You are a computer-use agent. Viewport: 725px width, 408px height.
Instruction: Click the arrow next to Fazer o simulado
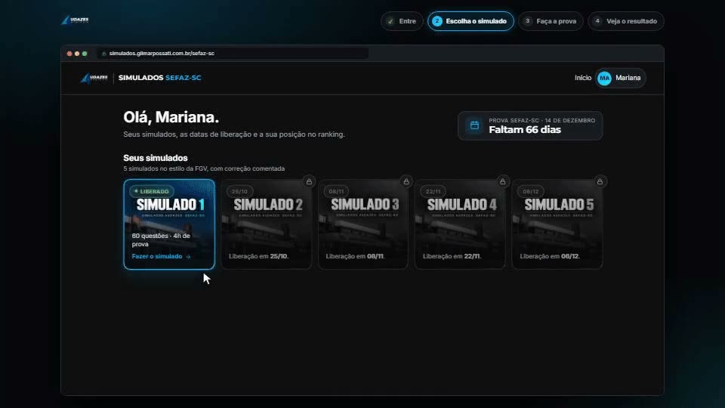point(188,257)
